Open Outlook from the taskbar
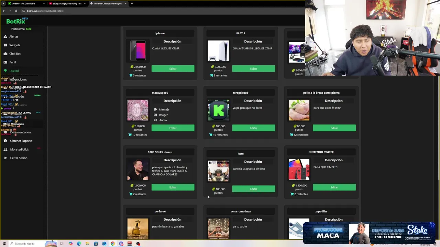The width and height of the screenshot is (440, 247). (104, 244)
